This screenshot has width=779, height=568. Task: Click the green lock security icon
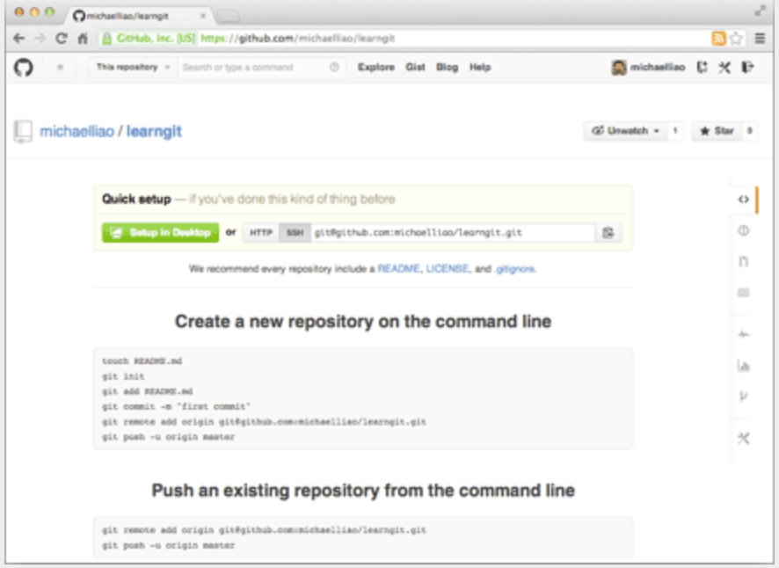pyautogui.click(x=106, y=39)
